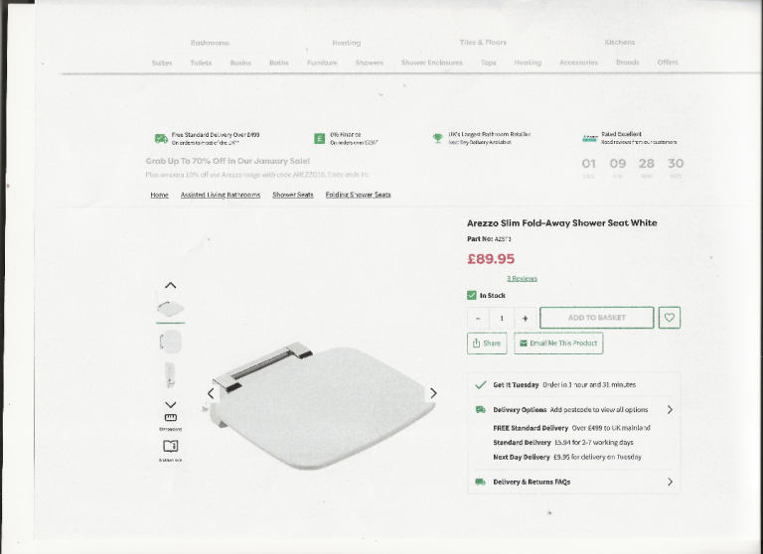The width and height of the screenshot is (763, 554).
Task: Click the ADD TO BASKET button
Action: coord(596,318)
